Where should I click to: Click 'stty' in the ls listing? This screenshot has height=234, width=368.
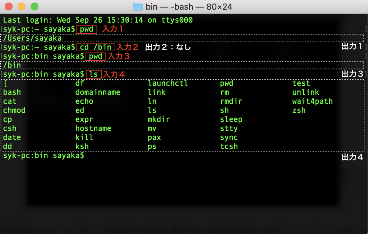[229, 128]
